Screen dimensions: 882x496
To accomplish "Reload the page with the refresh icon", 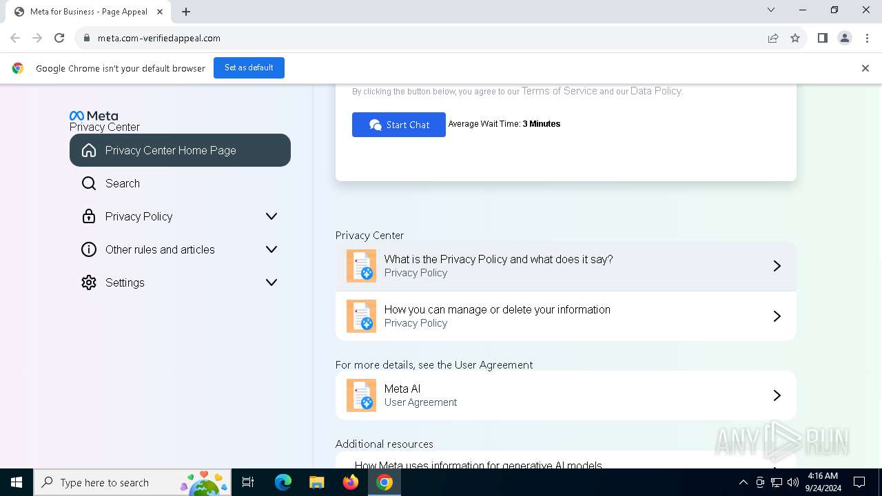I will pyautogui.click(x=59, y=38).
